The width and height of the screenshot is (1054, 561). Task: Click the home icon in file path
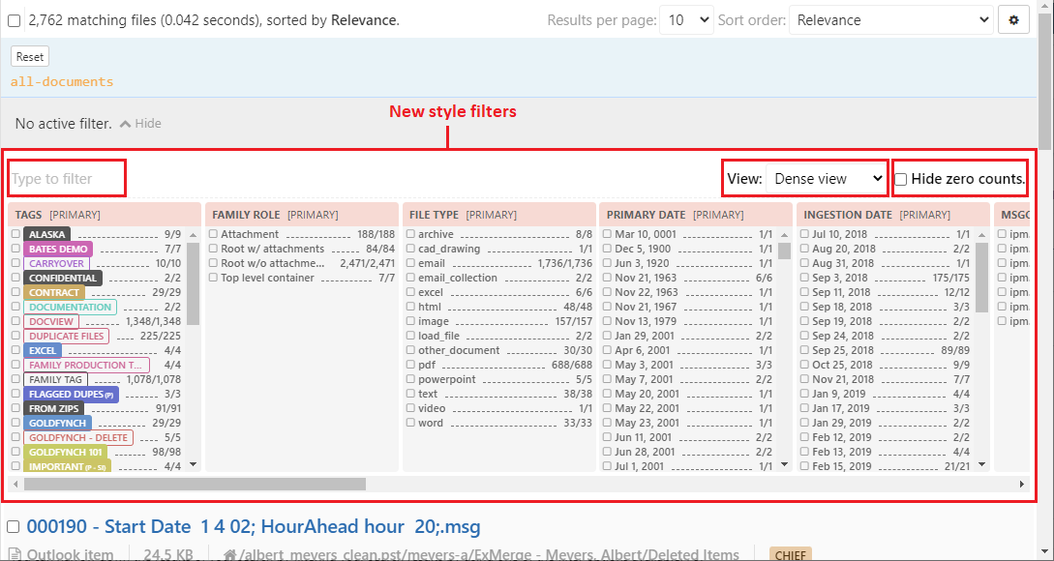click(x=230, y=555)
